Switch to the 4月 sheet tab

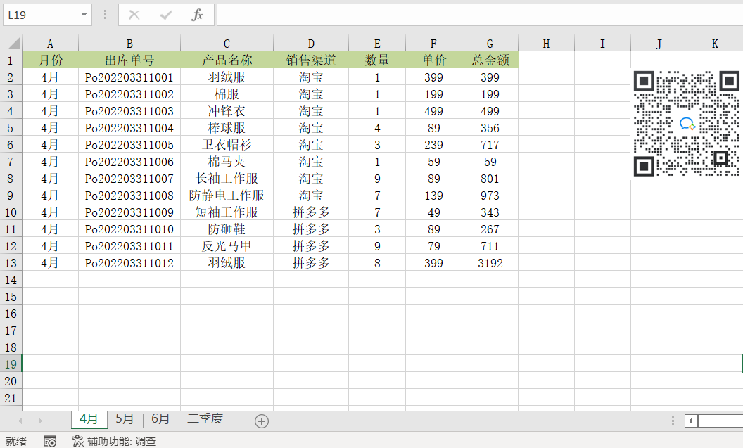coord(89,419)
